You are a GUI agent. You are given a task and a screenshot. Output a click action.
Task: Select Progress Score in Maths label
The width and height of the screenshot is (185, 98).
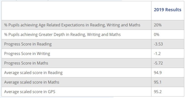coord(26,63)
